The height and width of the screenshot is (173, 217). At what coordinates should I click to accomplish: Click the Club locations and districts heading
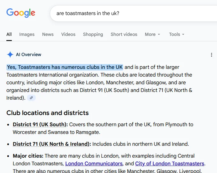click(48, 113)
